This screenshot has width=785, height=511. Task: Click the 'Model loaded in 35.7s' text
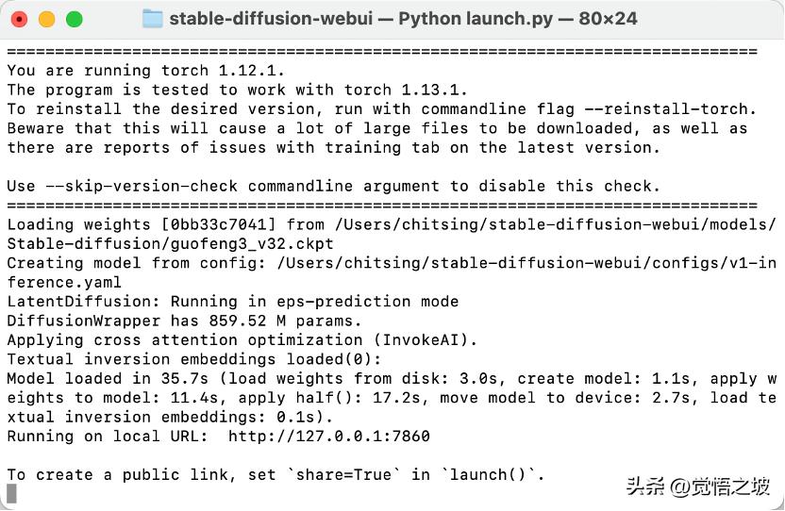click(98, 379)
